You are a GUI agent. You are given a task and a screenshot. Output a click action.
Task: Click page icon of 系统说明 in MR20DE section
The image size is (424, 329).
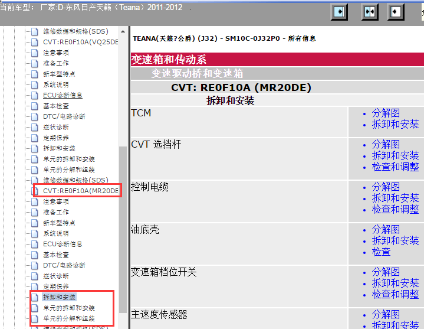click(35, 233)
